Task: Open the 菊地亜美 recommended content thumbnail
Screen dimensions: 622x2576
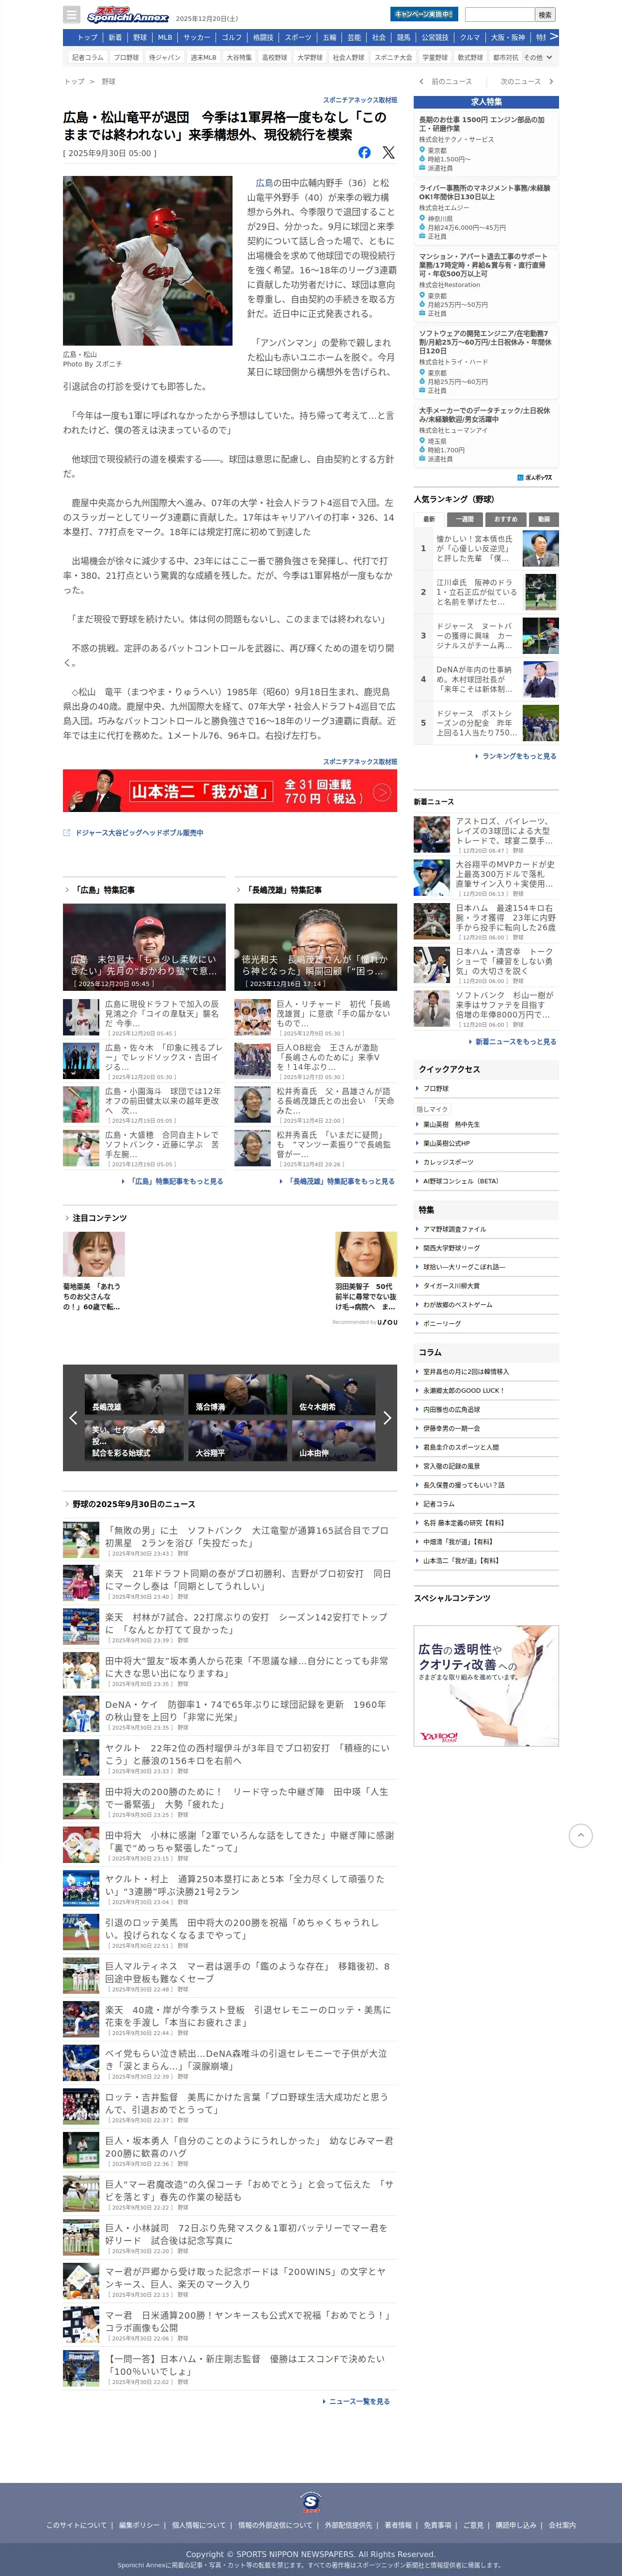Action: [94, 1254]
